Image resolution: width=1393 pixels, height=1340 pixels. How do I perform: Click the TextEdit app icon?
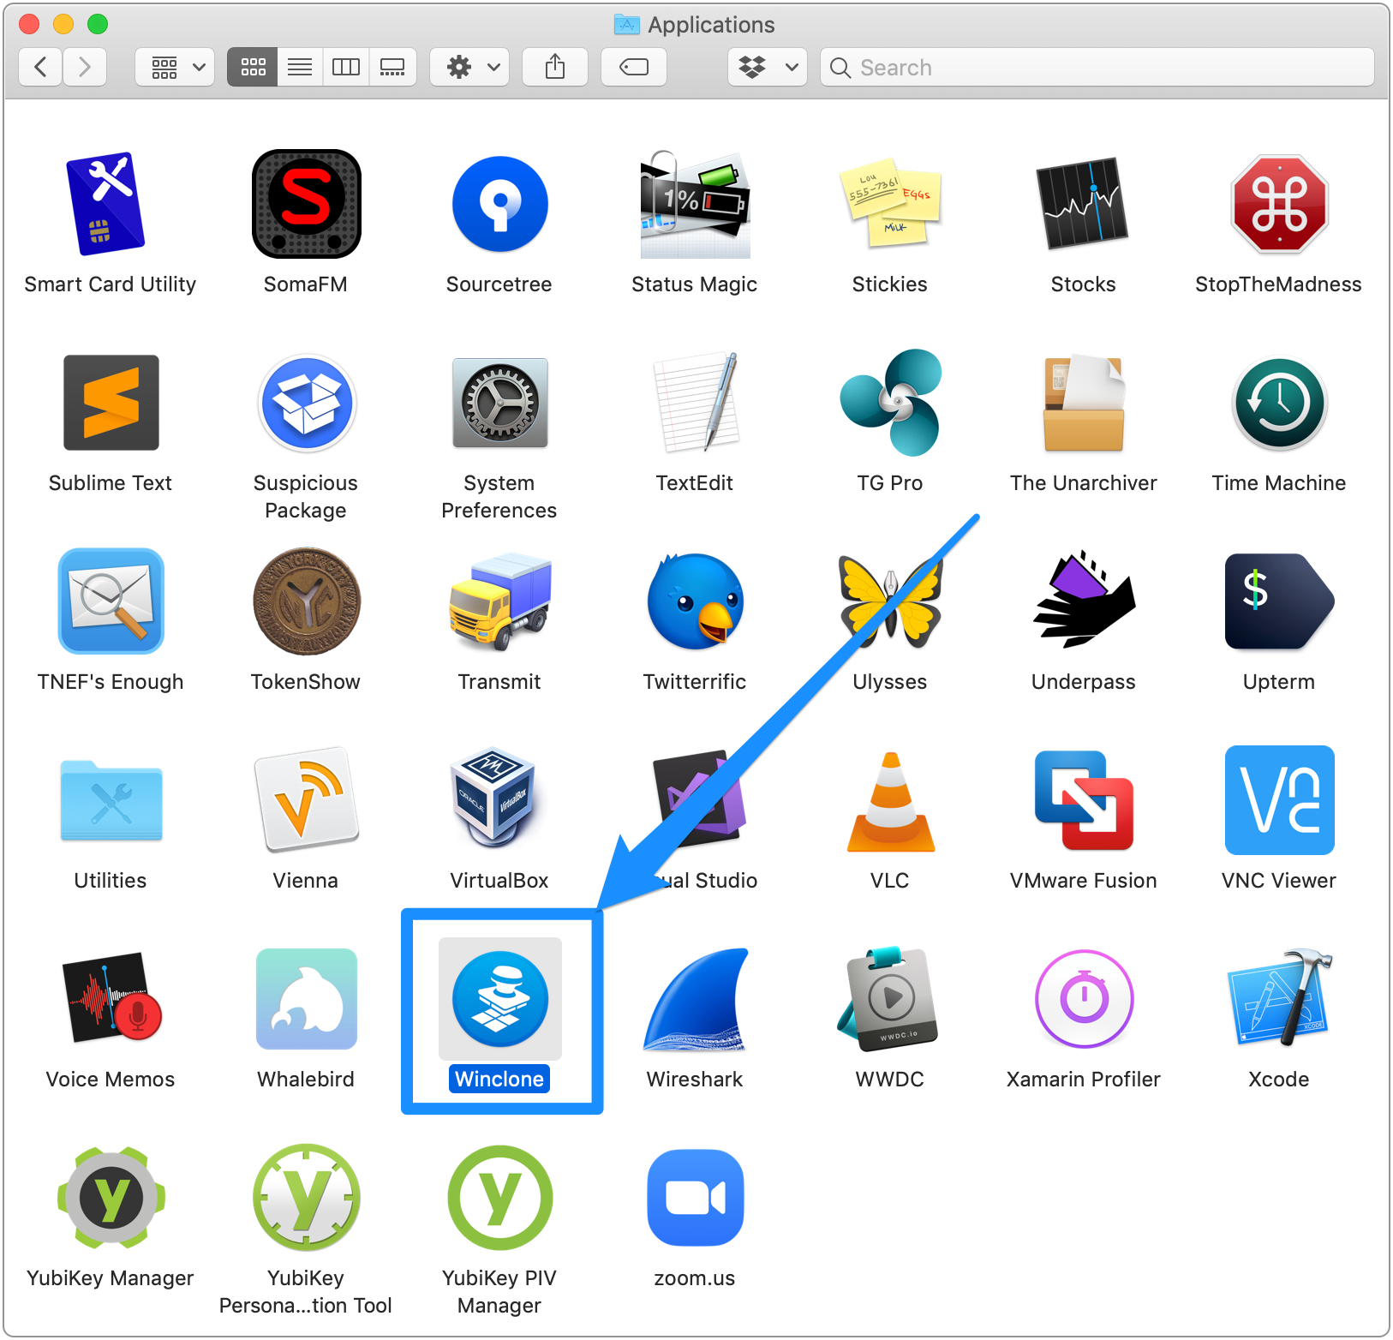(695, 403)
